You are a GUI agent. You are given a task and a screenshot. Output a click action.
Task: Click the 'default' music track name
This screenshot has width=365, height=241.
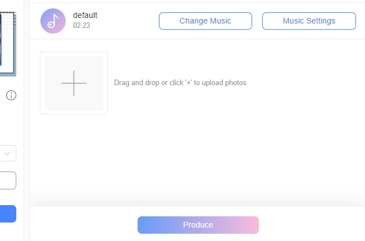(85, 16)
